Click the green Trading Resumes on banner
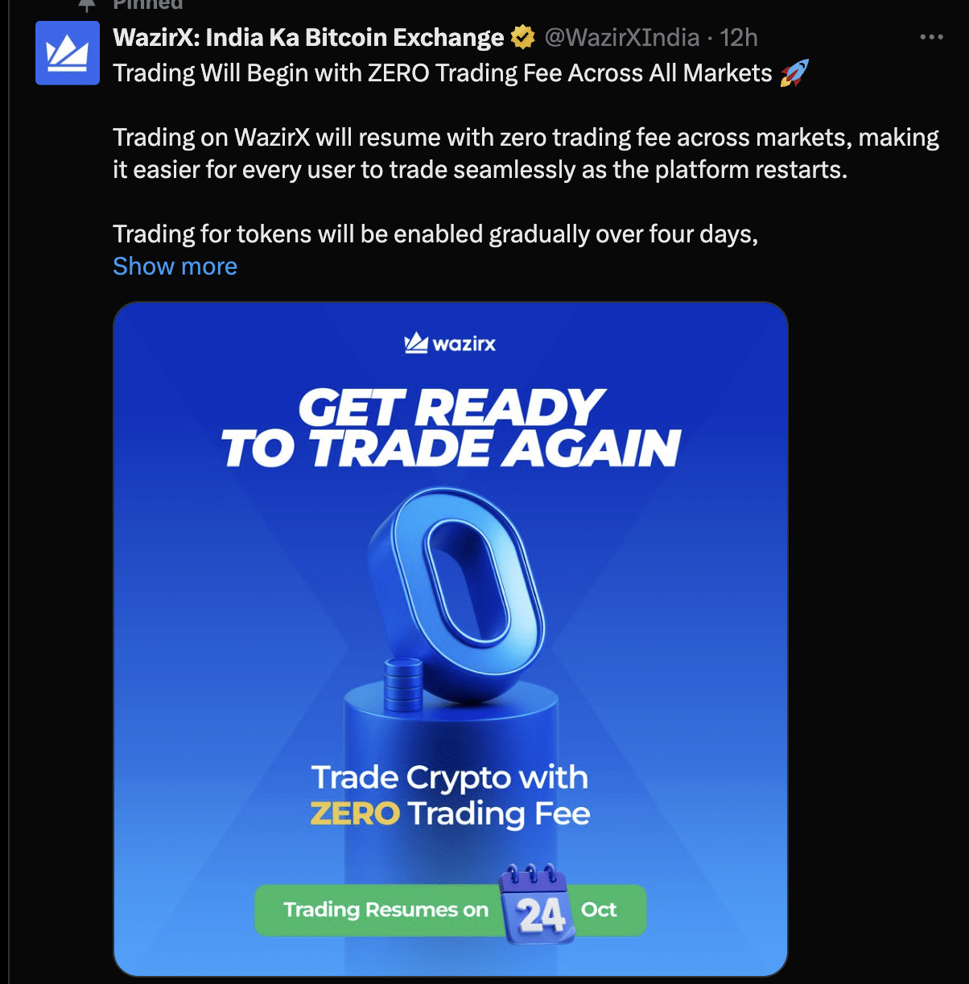The height and width of the screenshot is (984, 969). (450, 910)
